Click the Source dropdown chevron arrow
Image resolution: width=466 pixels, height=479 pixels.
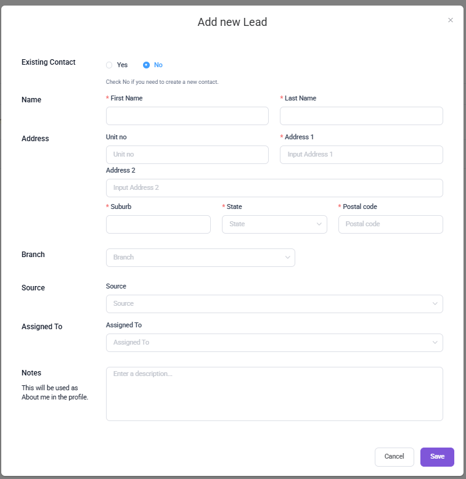[x=435, y=304]
